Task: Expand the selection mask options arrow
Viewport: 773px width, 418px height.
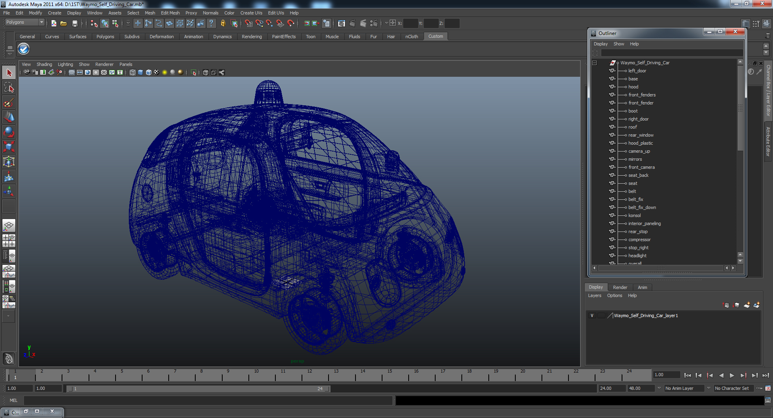Action: pos(128,23)
